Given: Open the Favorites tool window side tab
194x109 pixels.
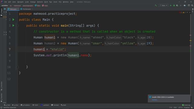Looking at the screenshot, I should (x=1, y=97).
